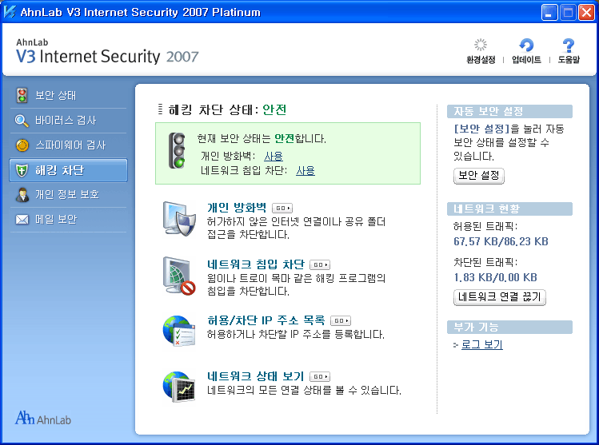The width and height of the screenshot is (599, 445).
Task: Click the blocked traffic value 1.83 KB/0.00 KB
Action: [496, 277]
